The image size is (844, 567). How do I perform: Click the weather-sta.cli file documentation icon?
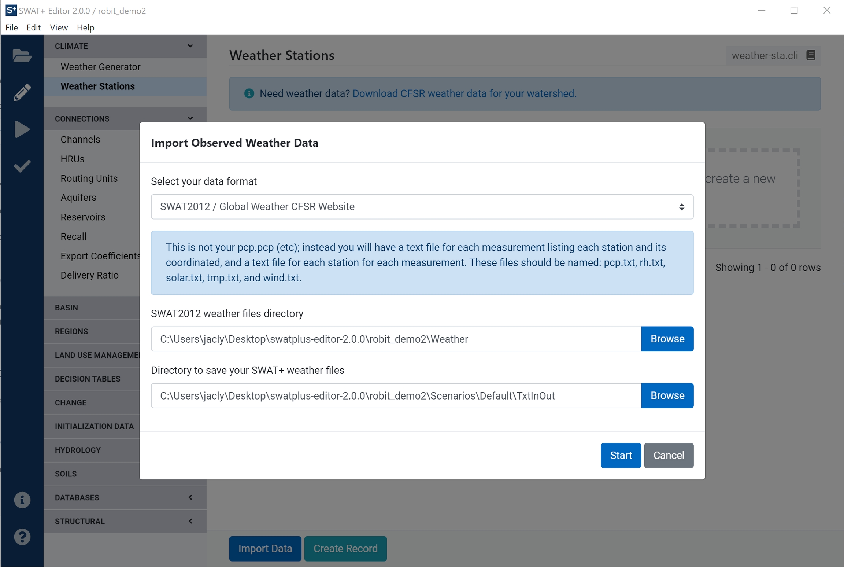point(811,55)
